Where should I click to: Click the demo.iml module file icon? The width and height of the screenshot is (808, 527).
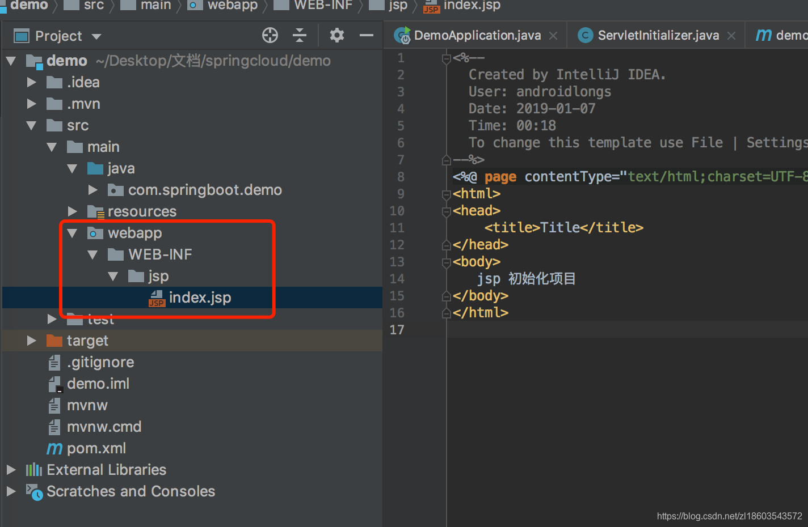[x=54, y=384]
